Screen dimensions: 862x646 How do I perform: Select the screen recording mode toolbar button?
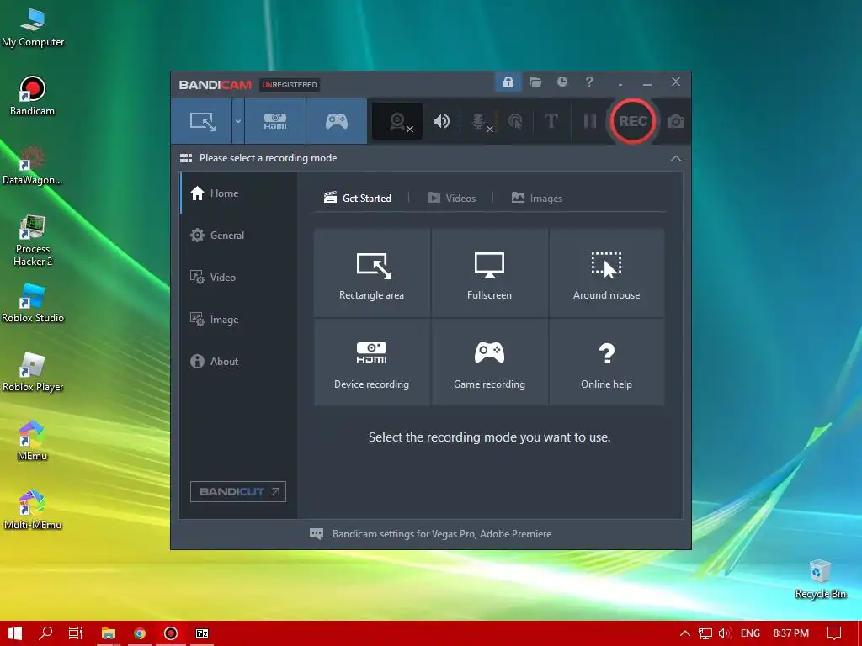pyautogui.click(x=202, y=121)
